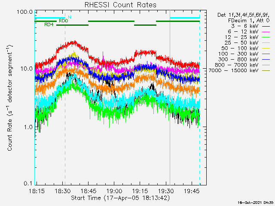275x206 pixels.
Task: Click the y-axis value '0.1'
Action: coord(28,183)
